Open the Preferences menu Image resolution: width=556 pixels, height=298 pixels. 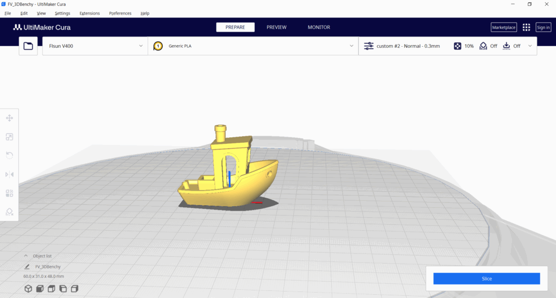[x=120, y=13]
